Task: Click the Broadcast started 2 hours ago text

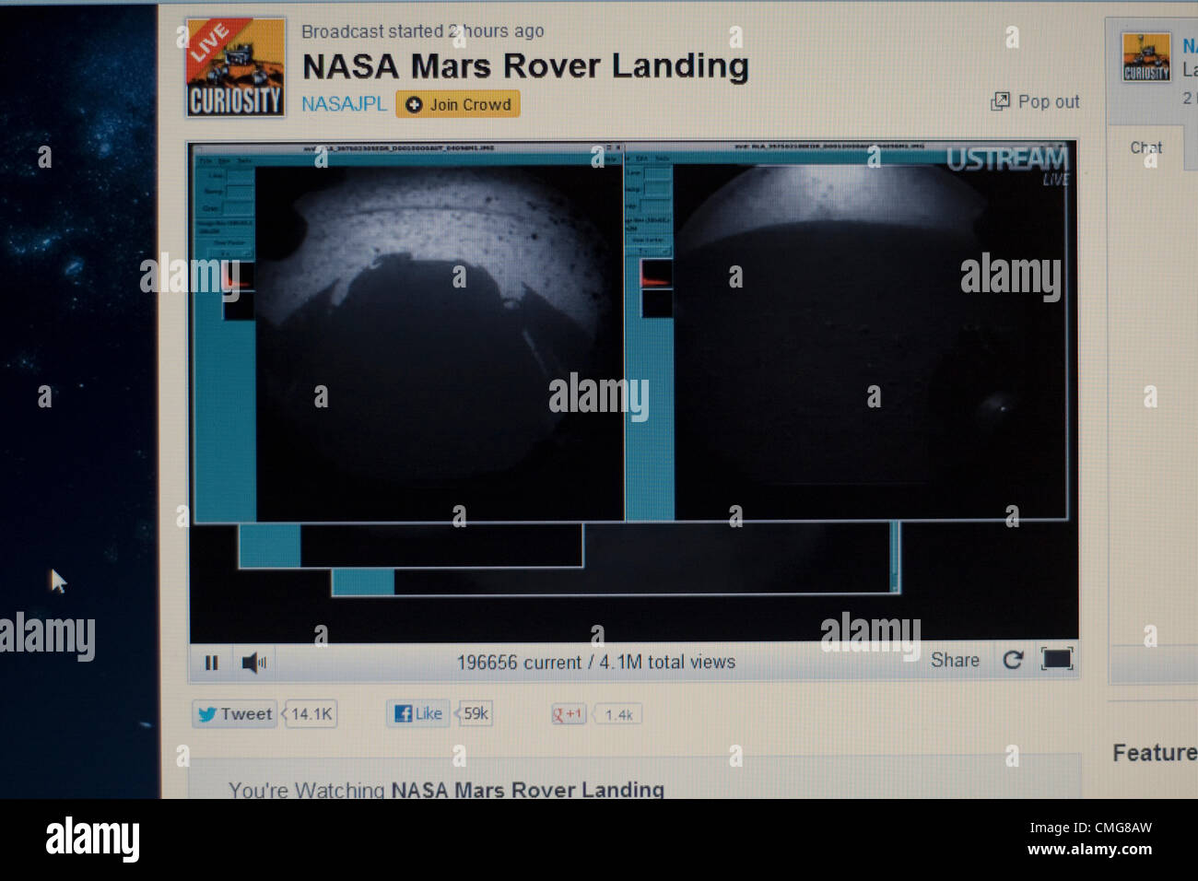Action: [422, 31]
